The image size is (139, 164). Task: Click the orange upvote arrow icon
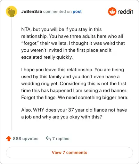9,139
